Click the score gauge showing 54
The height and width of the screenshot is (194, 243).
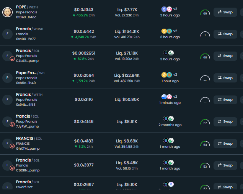click(x=205, y=144)
